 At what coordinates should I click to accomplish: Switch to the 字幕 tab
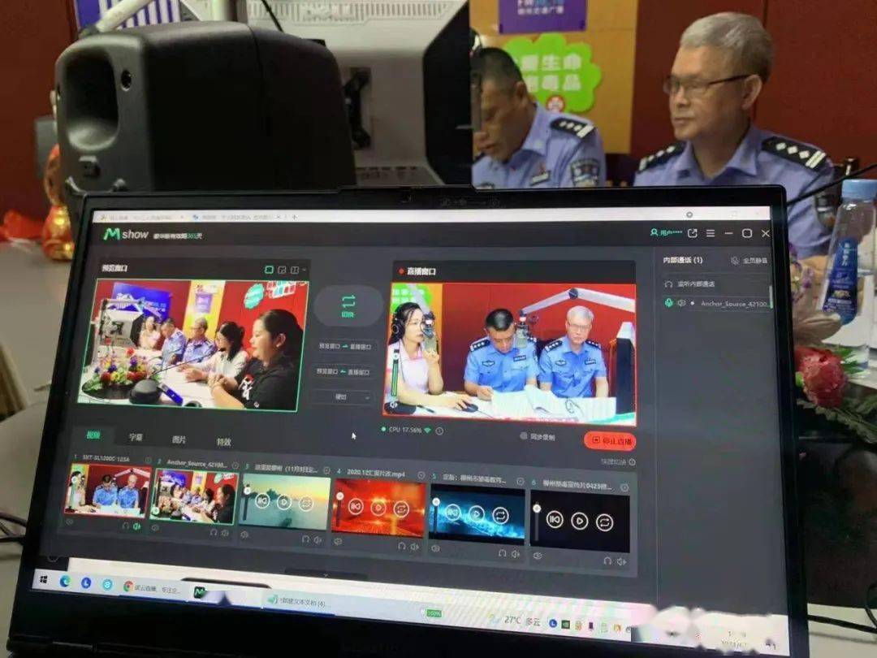pos(136,439)
